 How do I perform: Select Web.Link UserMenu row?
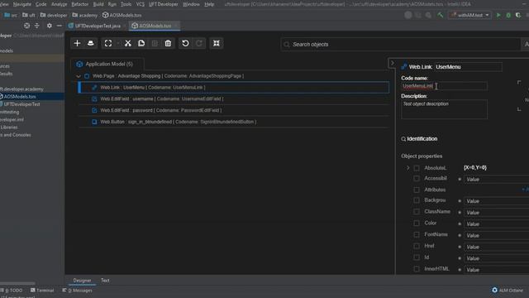pyautogui.click(x=233, y=87)
